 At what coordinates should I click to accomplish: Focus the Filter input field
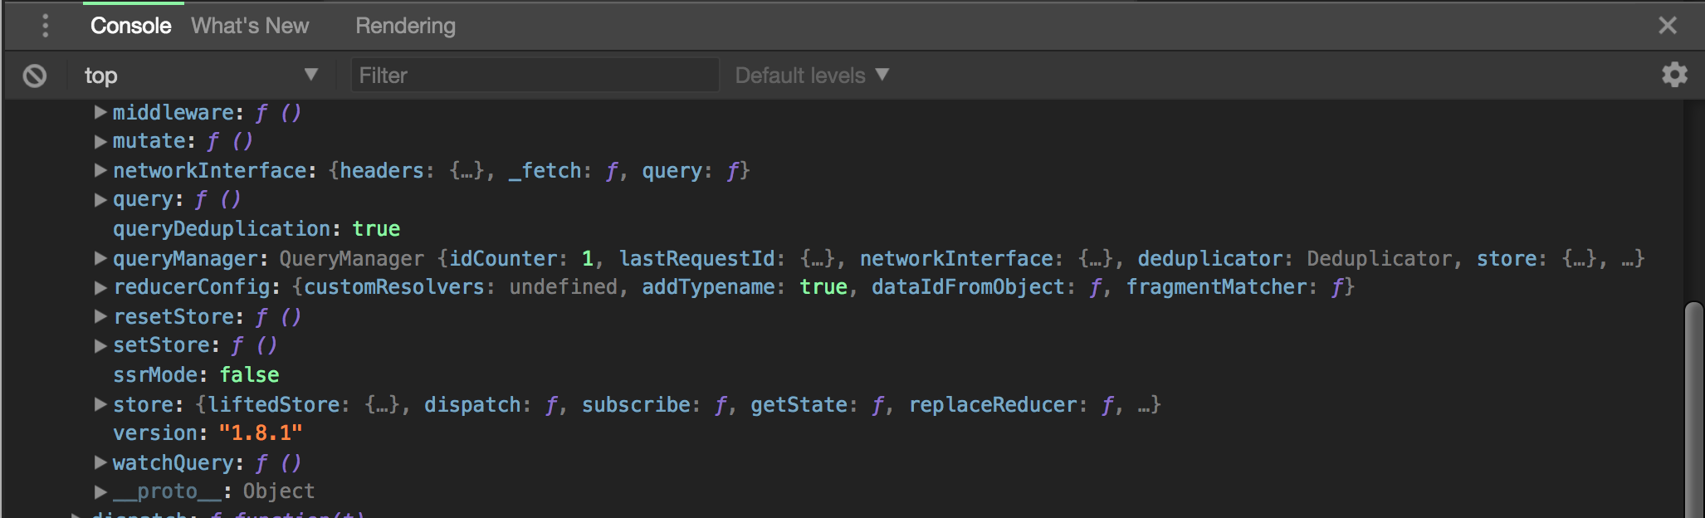pyautogui.click(x=535, y=76)
